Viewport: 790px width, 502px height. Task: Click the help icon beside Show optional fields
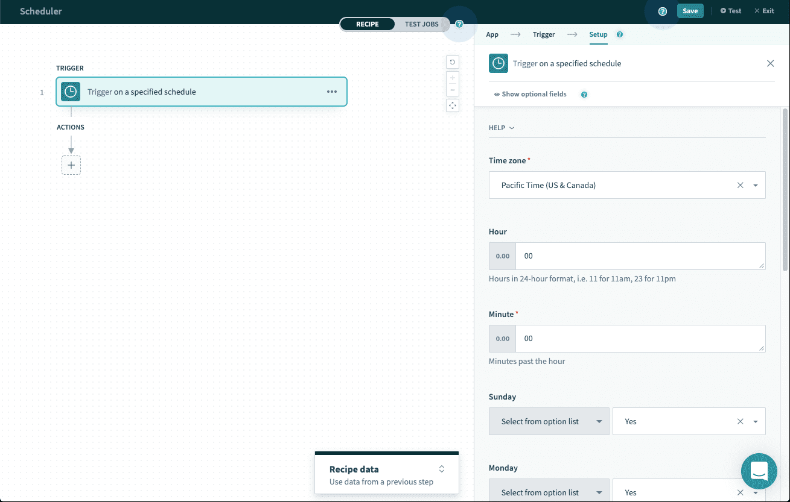pos(583,94)
